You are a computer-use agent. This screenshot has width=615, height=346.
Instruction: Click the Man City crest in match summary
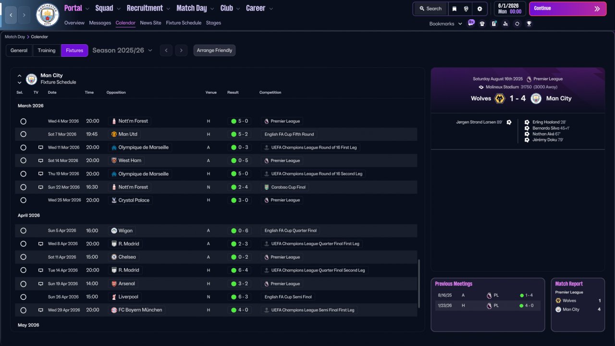tap(536, 99)
